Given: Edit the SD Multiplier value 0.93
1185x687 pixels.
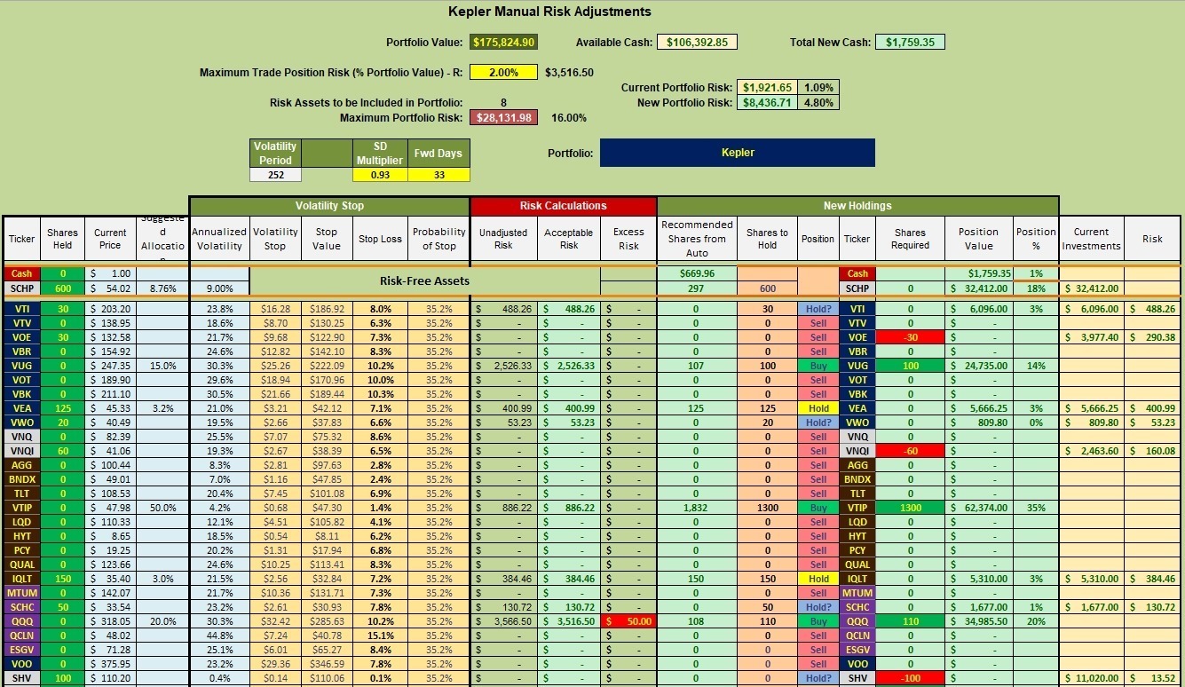Looking at the screenshot, I should pyautogui.click(x=380, y=175).
